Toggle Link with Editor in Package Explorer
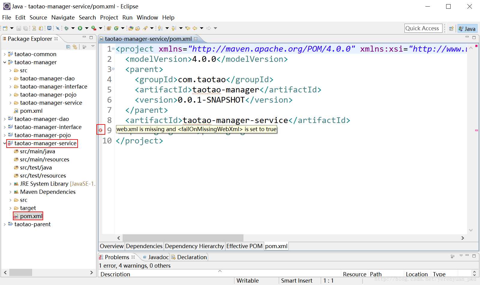Image resolution: width=480 pixels, height=285 pixels. pos(75,47)
